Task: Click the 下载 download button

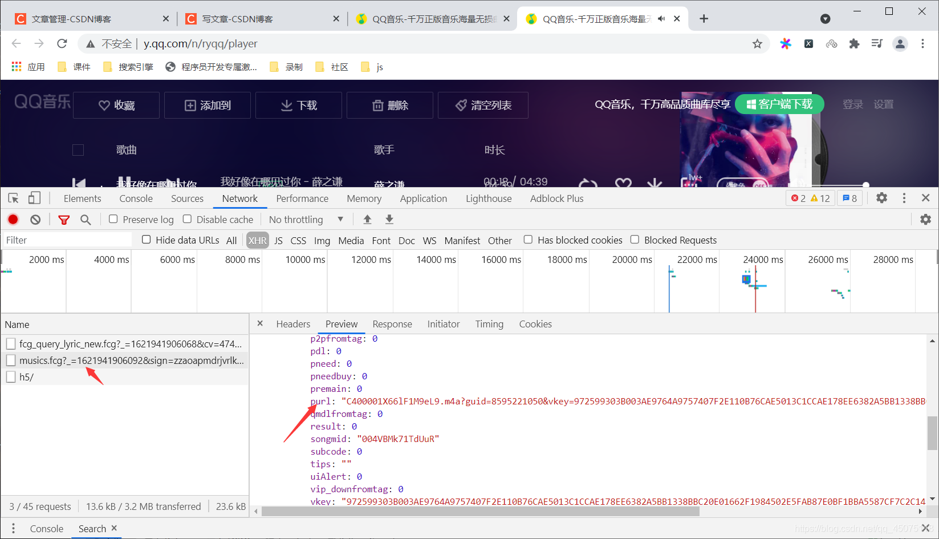Action: click(x=299, y=105)
